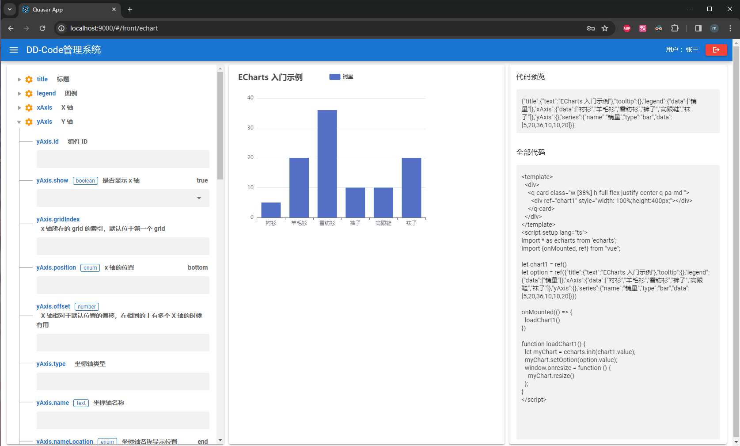Open a new browser tab
The image size is (740, 446).
(130, 9)
